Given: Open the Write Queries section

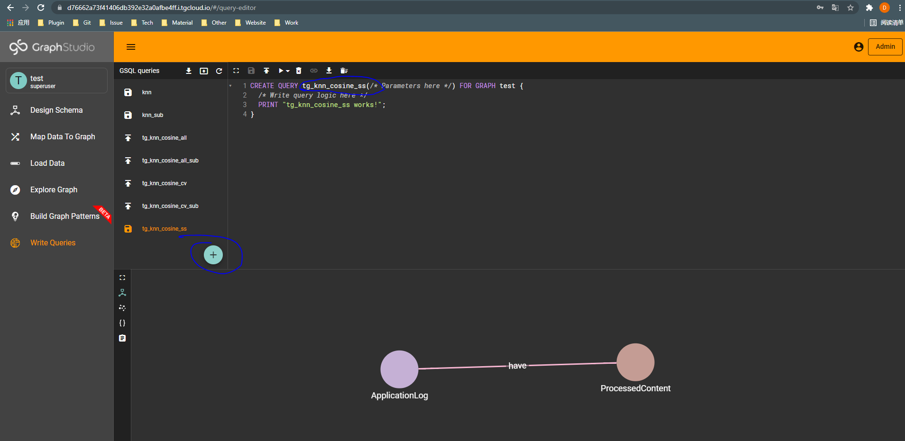Looking at the screenshot, I should click(x=53, y=243).
